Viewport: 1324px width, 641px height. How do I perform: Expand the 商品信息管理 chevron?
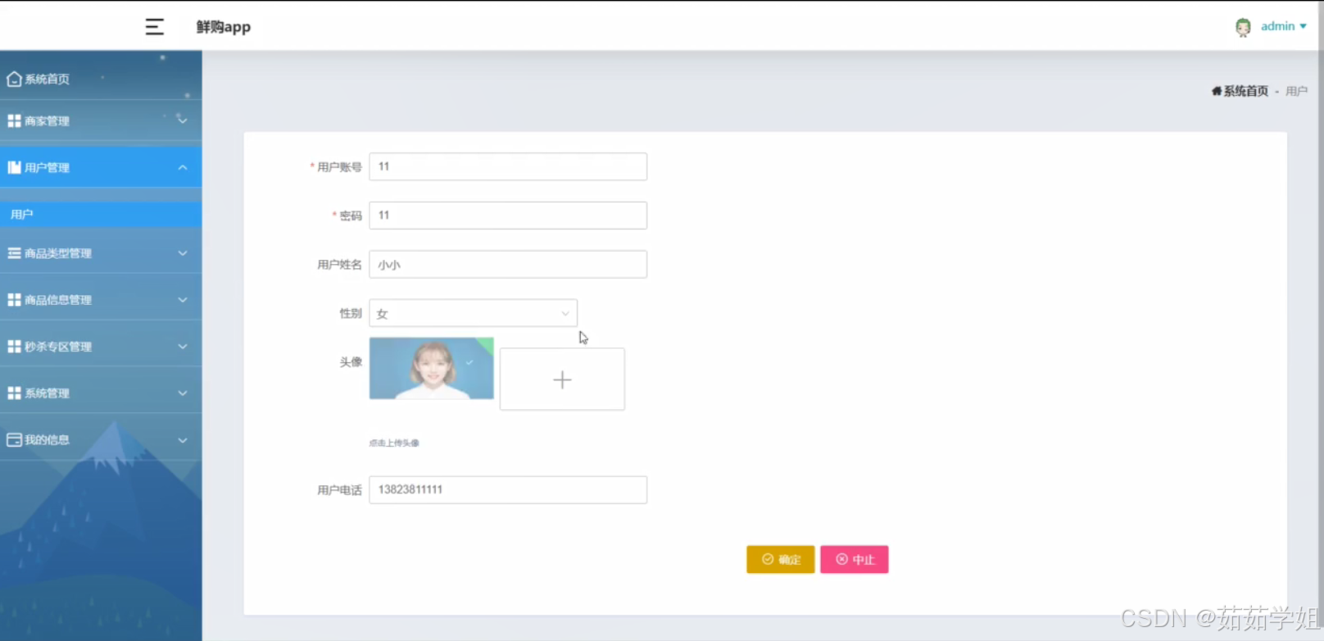[183, 300]
